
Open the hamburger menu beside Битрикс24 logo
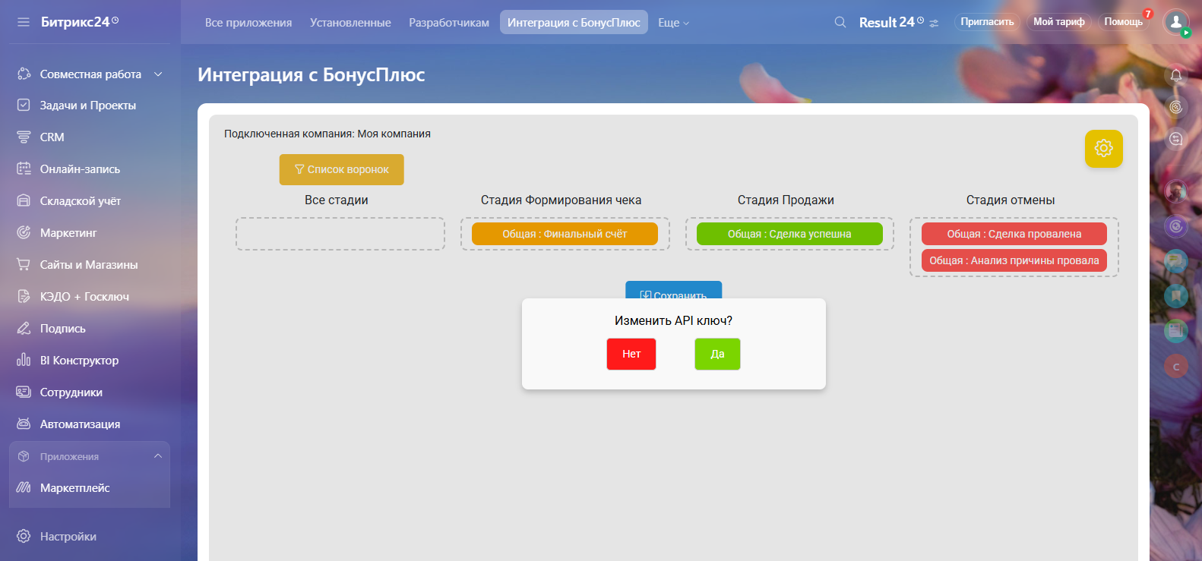pos(24,22)
